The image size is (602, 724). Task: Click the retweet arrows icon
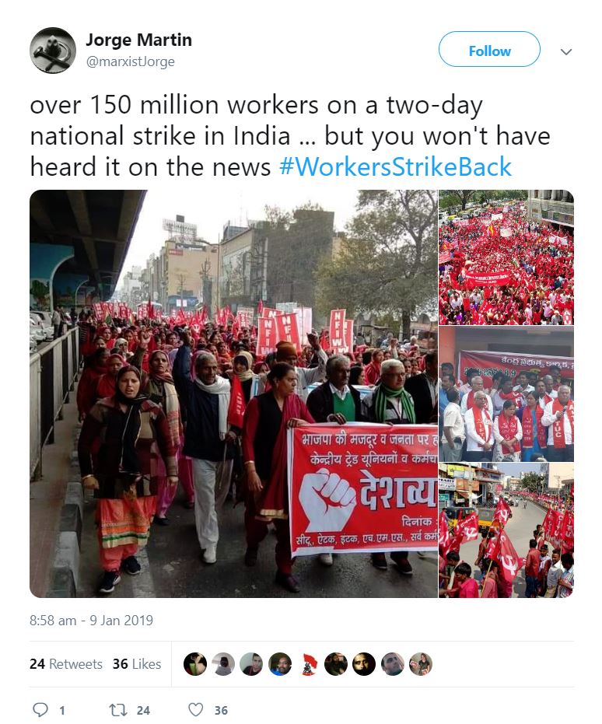point(117,710)
